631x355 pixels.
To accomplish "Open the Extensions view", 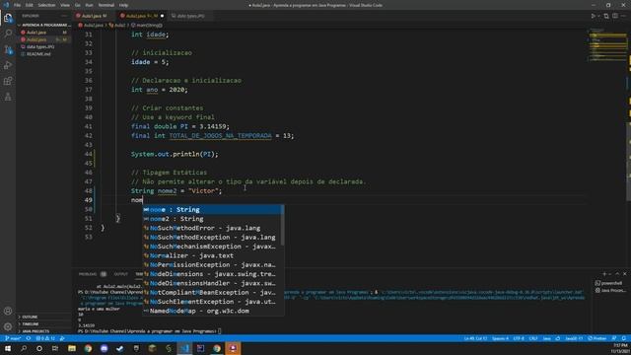I will pos(8,81).
